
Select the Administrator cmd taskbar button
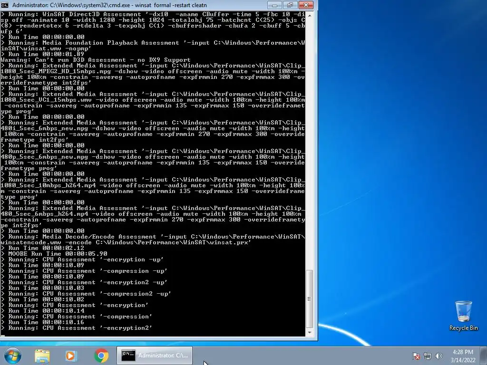pos(155,355)
